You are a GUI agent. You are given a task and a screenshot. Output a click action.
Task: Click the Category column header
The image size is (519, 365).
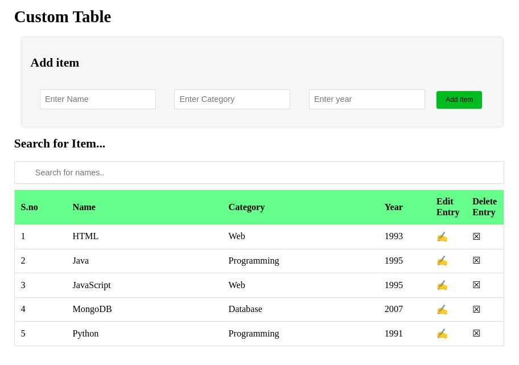coord(246,207)
